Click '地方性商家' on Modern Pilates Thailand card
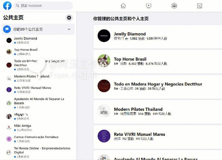The image size is (222, 160). pyautogui.click(x=128, y=114)
